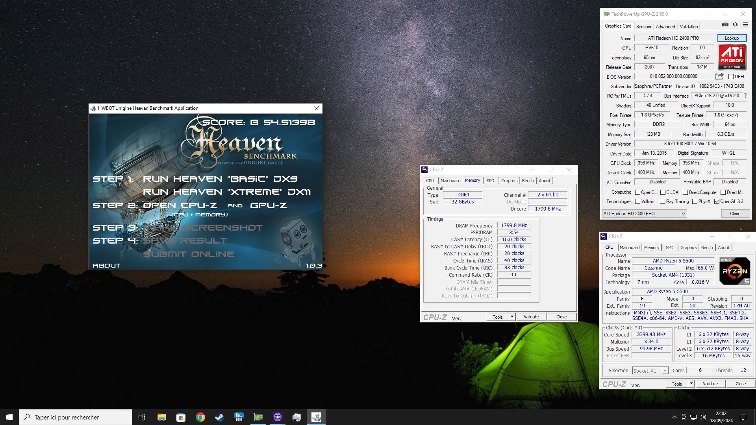756x425 pixels.
Task: Take a GPU-Z screenshot with camera icon
Action: [725, 24]
